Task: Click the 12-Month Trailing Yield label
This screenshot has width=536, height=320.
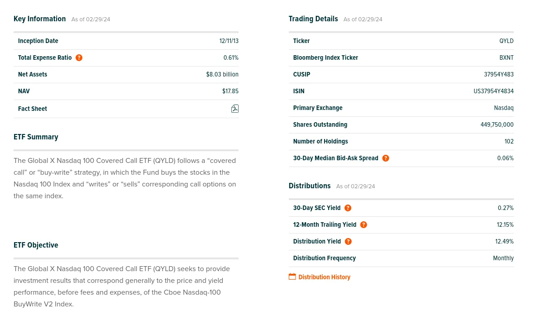Action: coord(325,225)
